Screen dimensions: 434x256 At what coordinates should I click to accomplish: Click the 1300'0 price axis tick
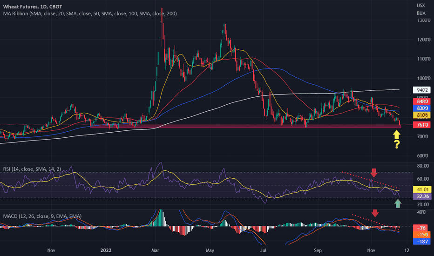(x=424, y=20)
